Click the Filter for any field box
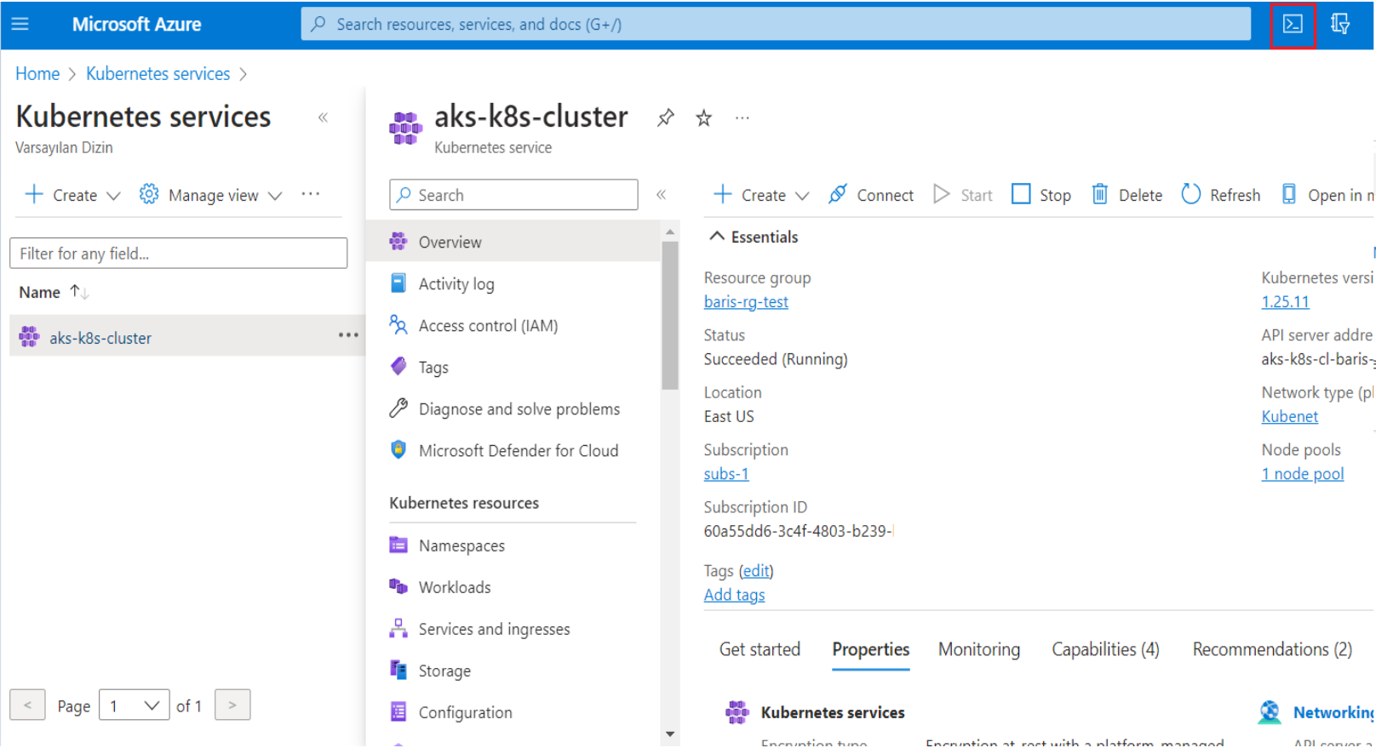 pyautogui.click(x=178, y=254)
